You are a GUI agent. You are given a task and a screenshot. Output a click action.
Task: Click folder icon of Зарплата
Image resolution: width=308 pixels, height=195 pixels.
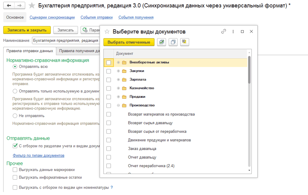pyautogui.click(x=124, y=80)
